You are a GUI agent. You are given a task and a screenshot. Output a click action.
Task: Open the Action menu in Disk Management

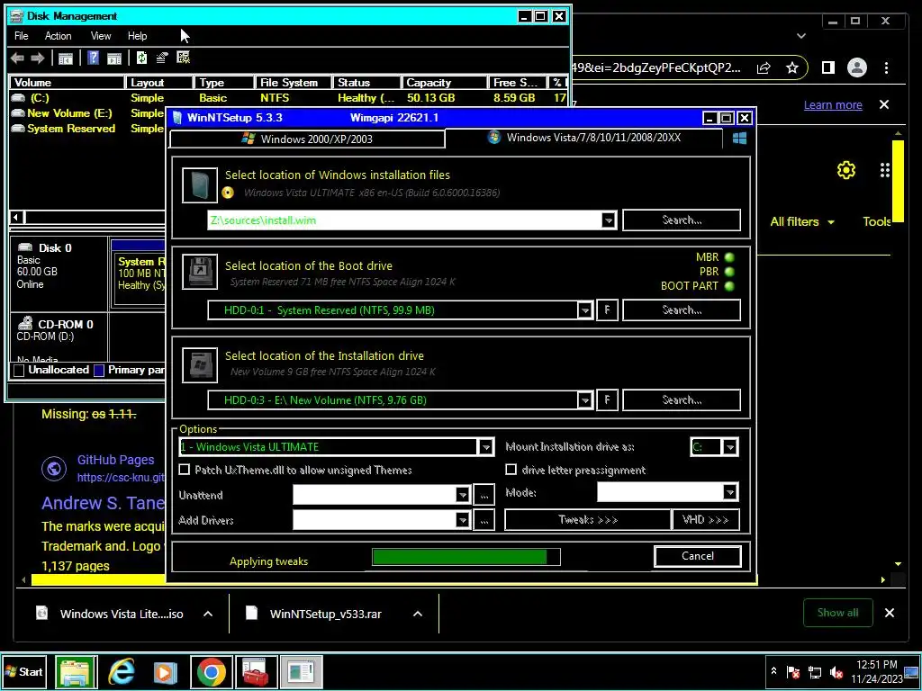click(59, 36)
